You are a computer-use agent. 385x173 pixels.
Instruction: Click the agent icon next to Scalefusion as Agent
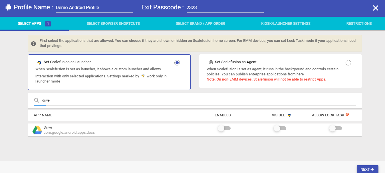tap(211, 62)
